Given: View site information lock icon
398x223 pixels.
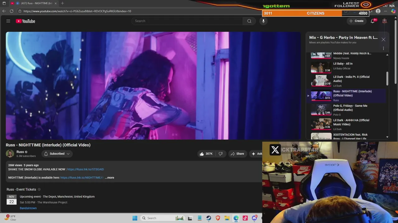Looking at the screenshot, I should 20,11.
